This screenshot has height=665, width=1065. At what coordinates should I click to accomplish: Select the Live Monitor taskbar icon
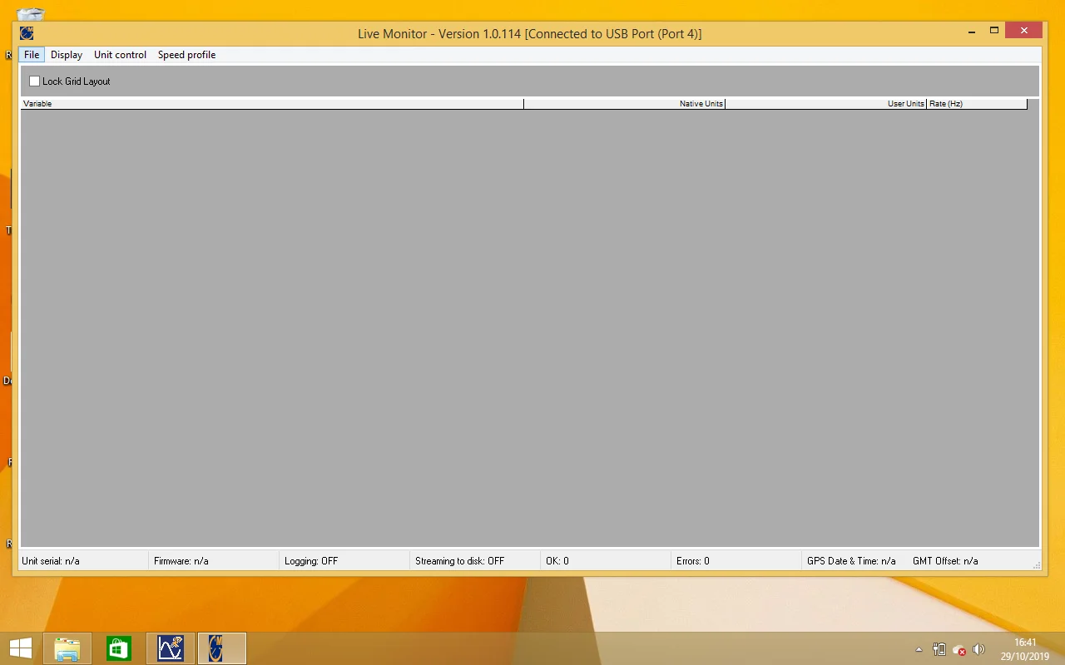[221, 648]
